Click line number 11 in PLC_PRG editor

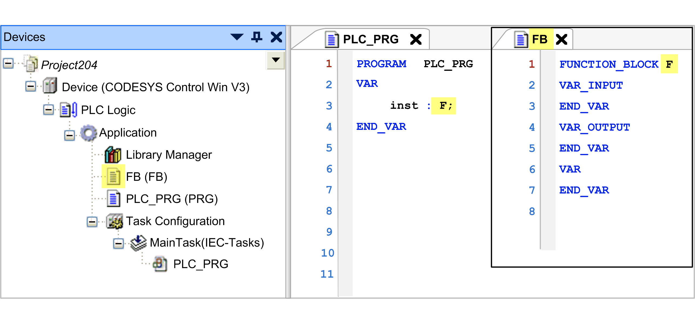tap(327, 274)
